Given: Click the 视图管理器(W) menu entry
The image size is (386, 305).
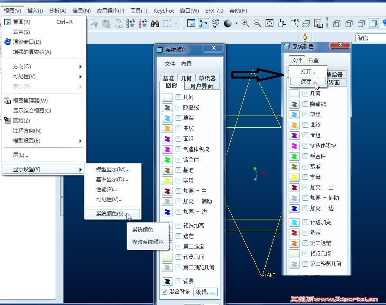Looking at the screenshot, I should (x=44, y=101).
